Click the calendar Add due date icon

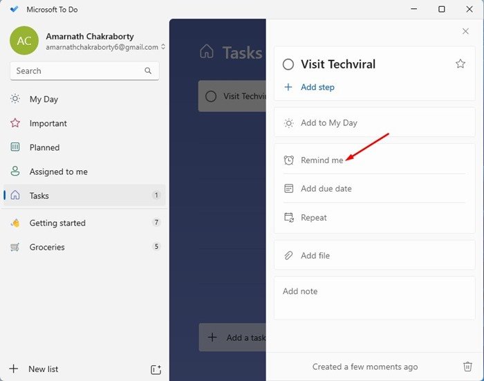click(288, 188)
